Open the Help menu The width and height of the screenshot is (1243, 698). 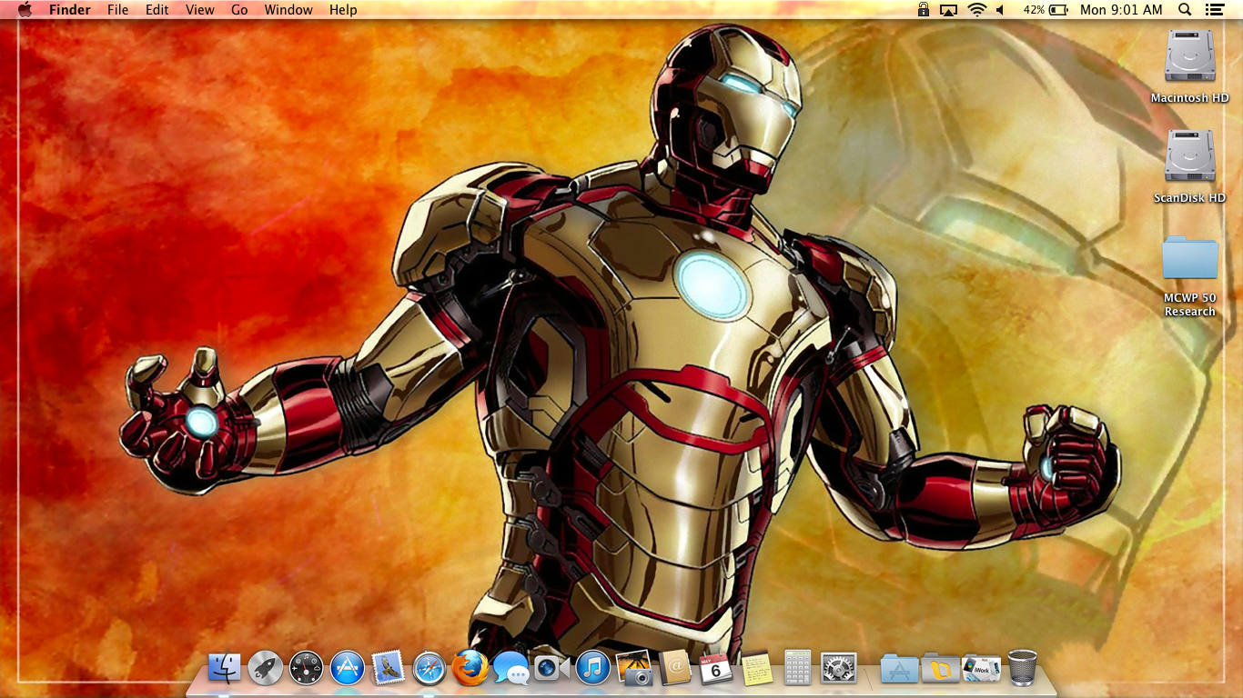pos(343,10)
